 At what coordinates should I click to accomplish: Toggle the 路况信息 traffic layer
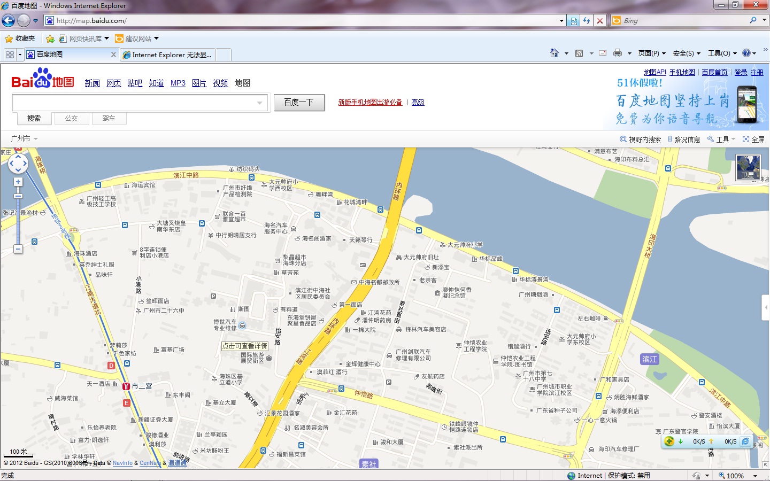click(x=684, y=139)
